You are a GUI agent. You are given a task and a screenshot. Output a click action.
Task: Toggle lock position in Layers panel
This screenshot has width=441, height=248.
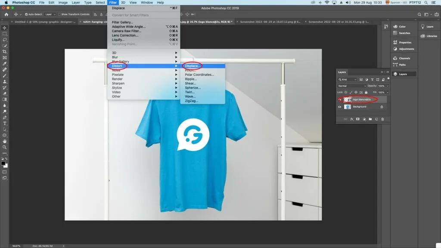356,92
